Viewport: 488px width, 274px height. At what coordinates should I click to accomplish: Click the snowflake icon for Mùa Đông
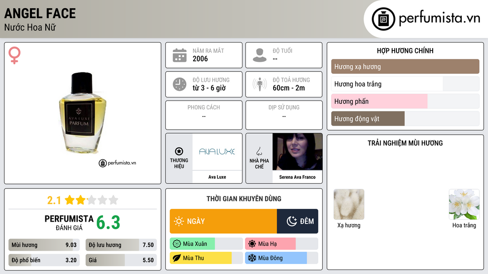tap(252, 258)
